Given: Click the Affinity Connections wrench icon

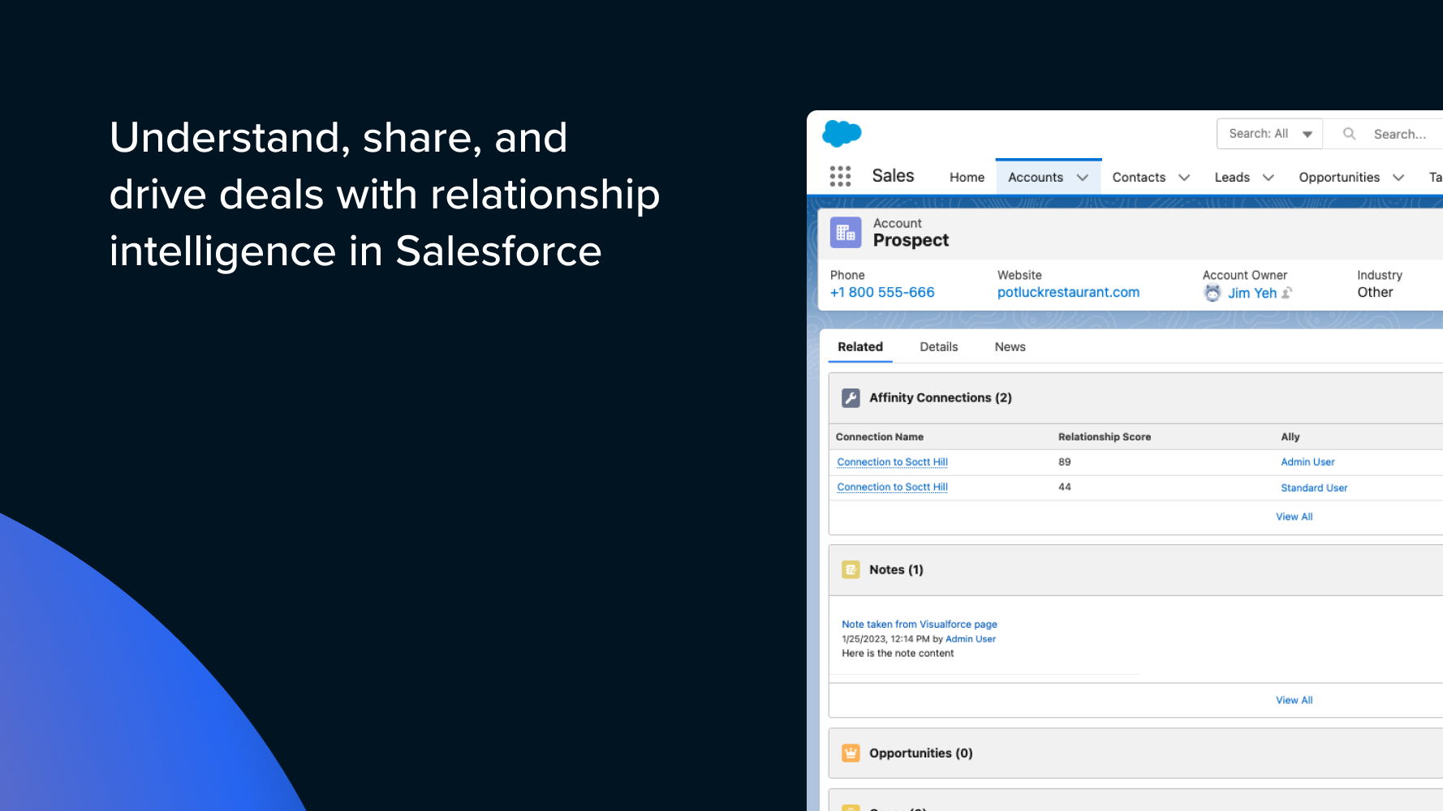Looking at the screenshot, I should pyautogui.click(x=851, y=397).
